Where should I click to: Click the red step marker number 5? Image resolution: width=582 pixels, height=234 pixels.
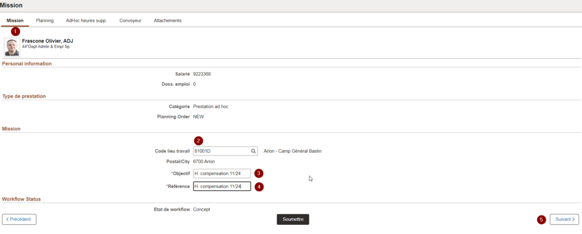[542, 219]
